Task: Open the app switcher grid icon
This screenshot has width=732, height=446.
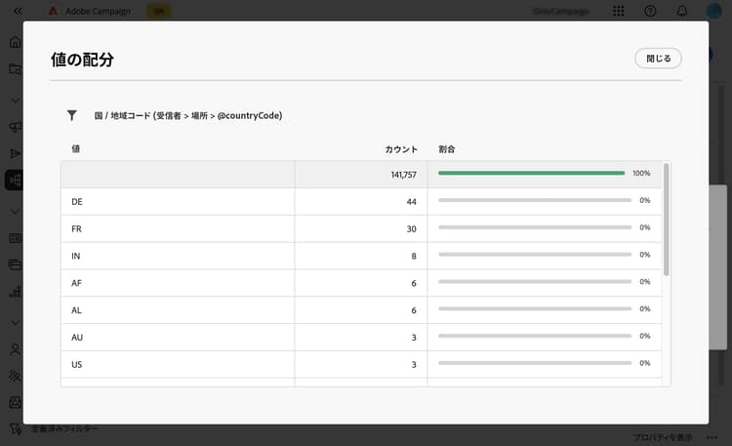Action: (x=619, y=11)
